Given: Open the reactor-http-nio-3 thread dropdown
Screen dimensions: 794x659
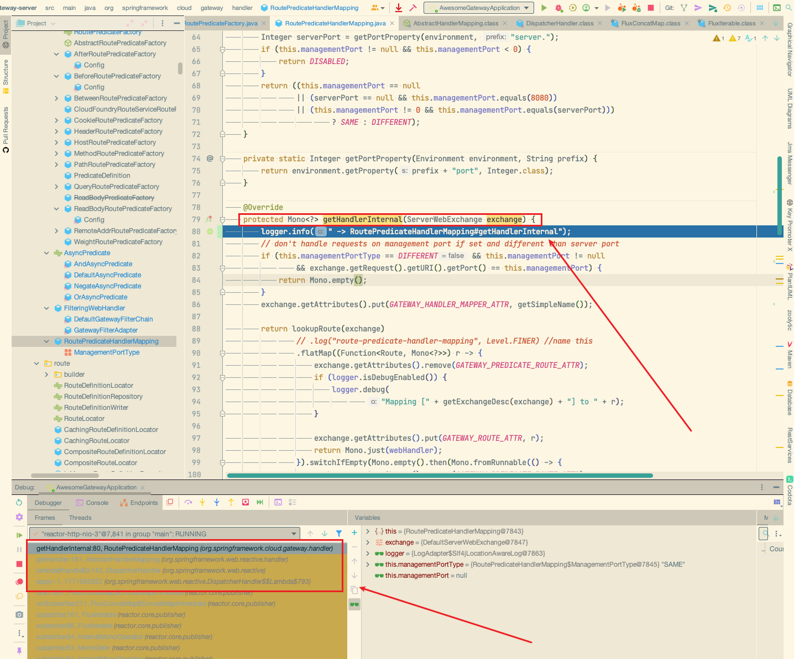Looking at the screenshot, I should [x=294, y=534].
